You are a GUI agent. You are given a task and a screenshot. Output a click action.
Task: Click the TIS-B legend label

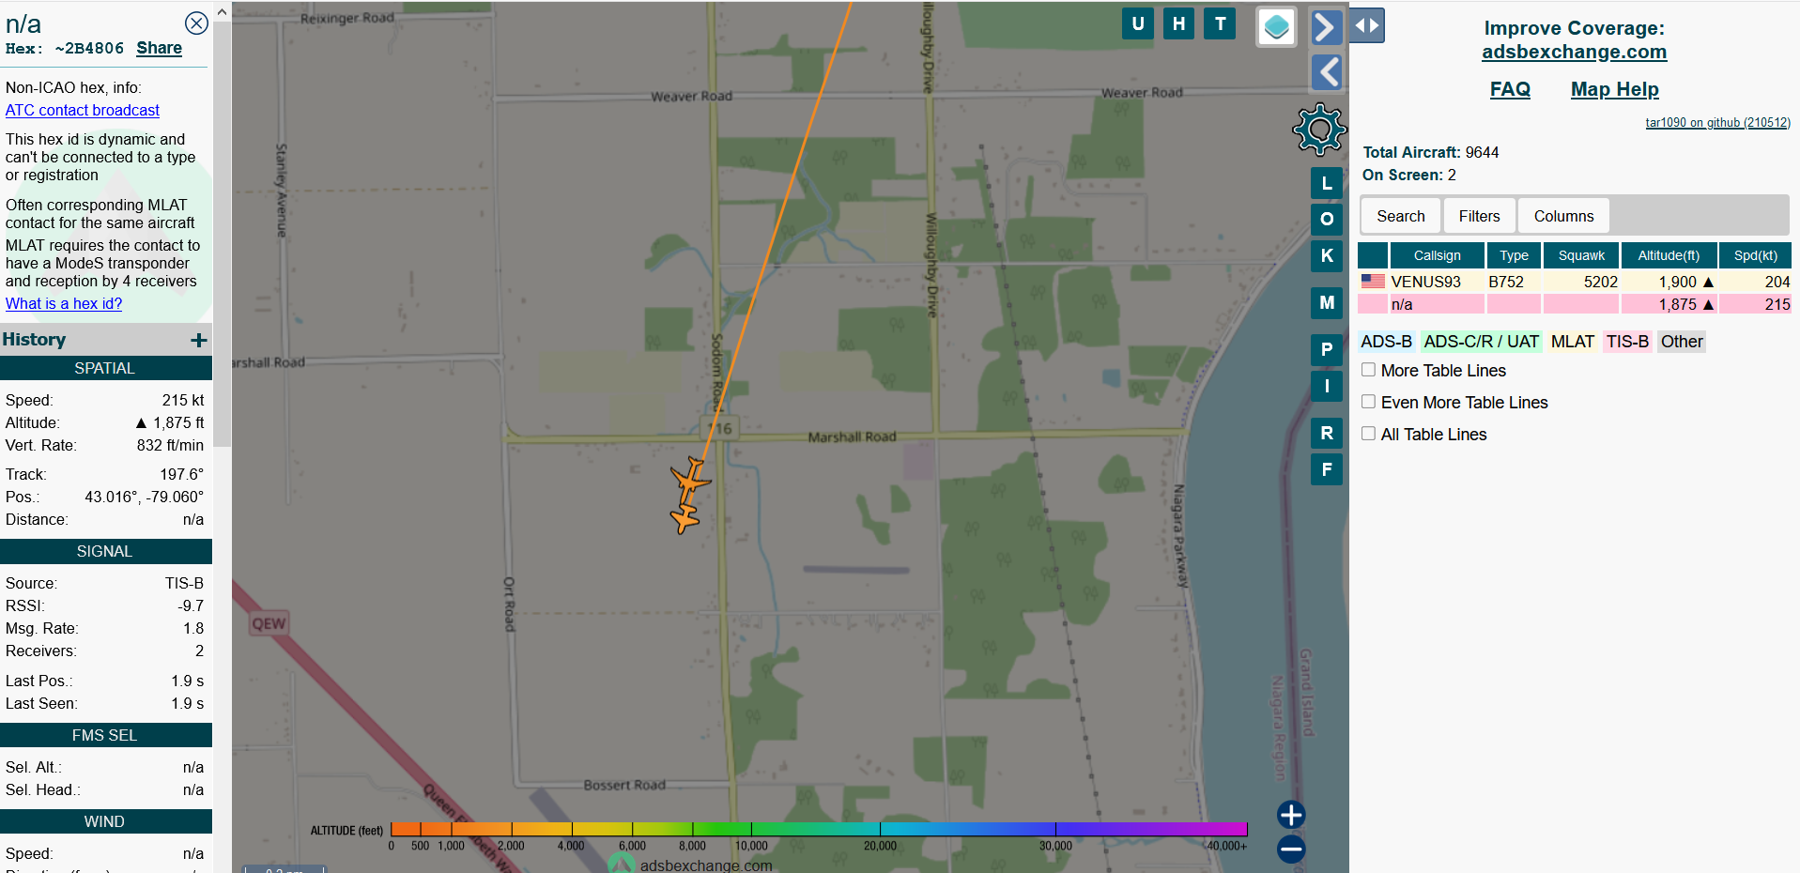point(1626,342)
